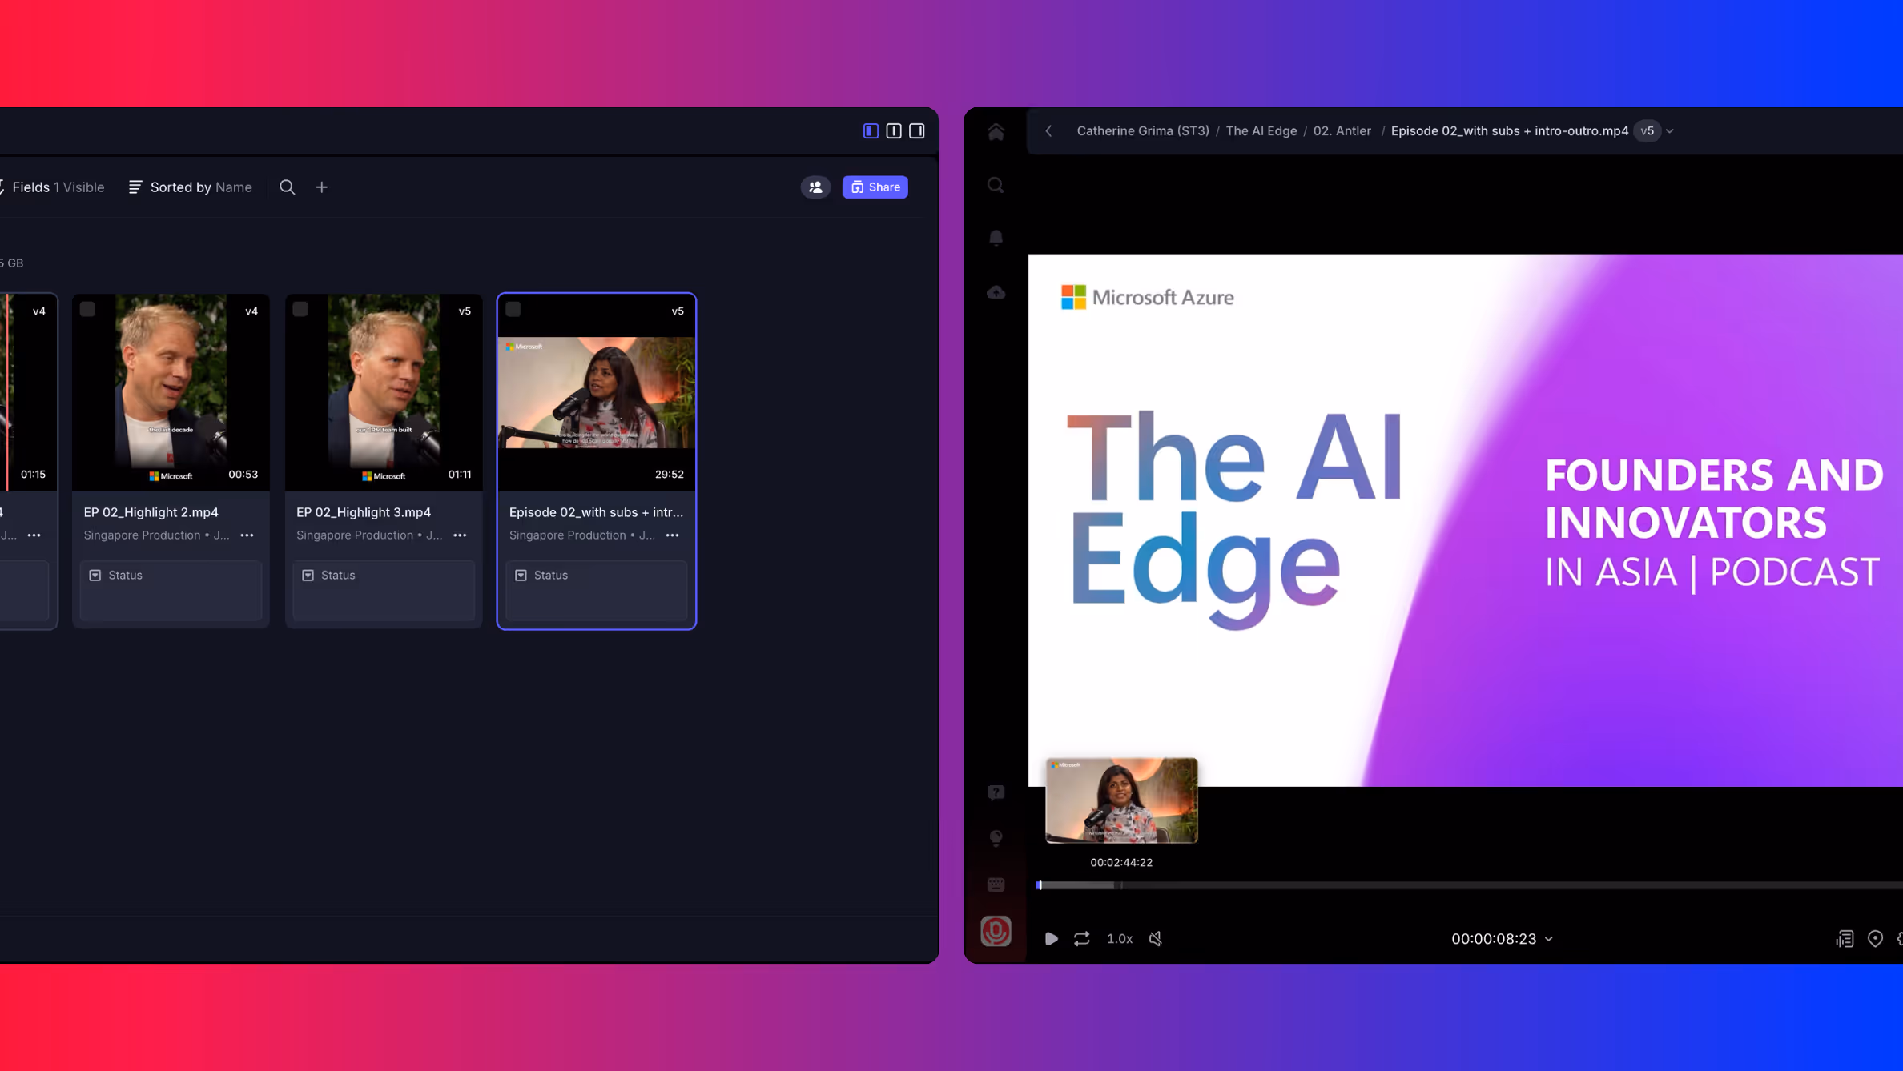Screen dimensions: 1903x1071
Task: Open Episode 02_with subs video thumbnail
Action: pyautogui.click(x=597, y=392)
